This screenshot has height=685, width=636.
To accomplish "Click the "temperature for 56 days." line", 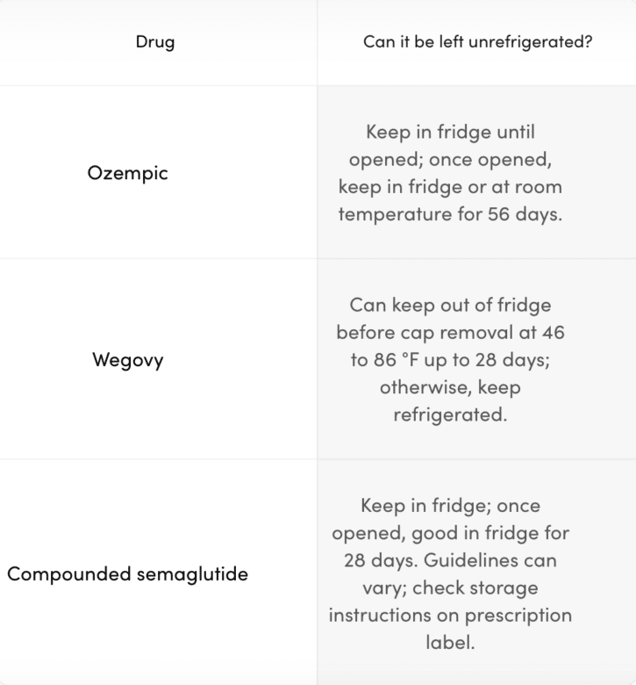I will tap(450, 214).
